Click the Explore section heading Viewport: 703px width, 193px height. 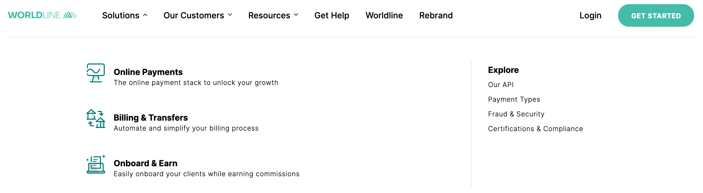tap(503, 70)
